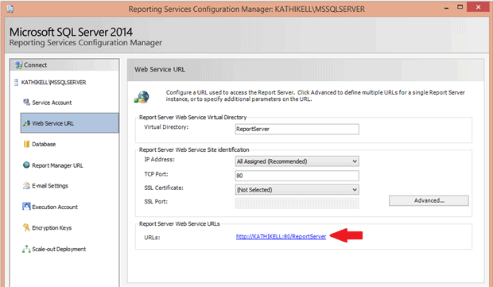Maximize the Configuration Manager window
The height and width of the screenshot is (287, 493).
pyautogui.click(x=460, y=7)
